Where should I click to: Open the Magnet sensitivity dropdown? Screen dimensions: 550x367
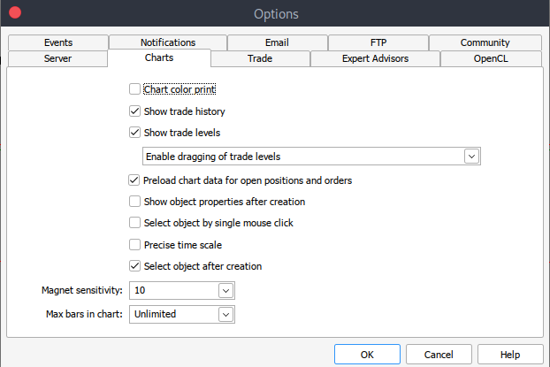click(x=225, y=290)
